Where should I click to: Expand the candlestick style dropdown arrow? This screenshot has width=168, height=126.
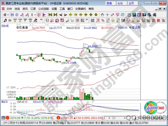(35, 15)
